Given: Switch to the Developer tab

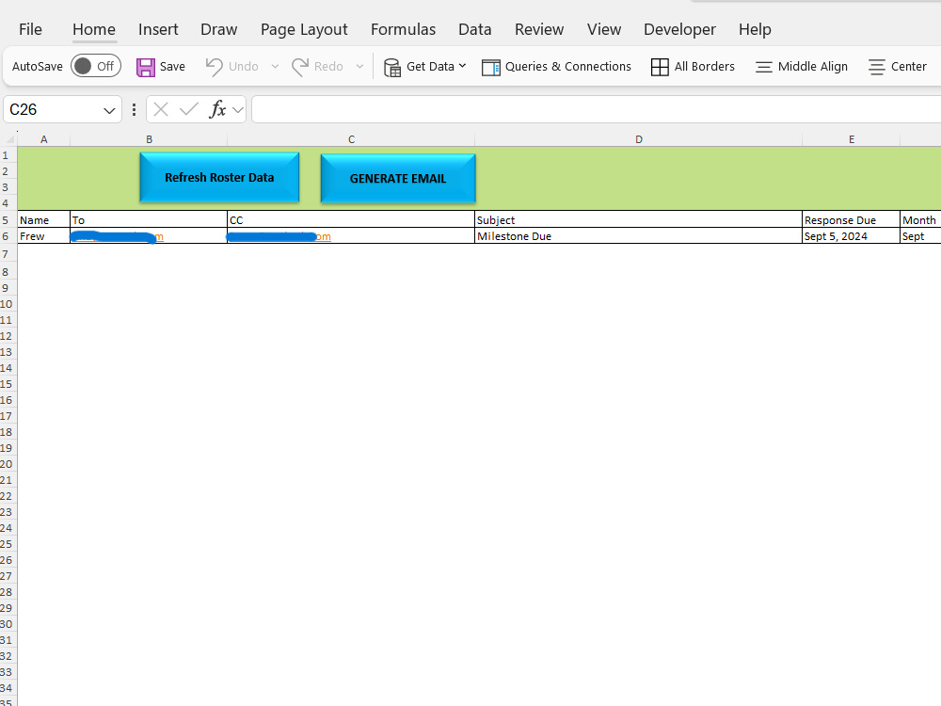Looking at the screenshot, I should click(x=679, y=29).
